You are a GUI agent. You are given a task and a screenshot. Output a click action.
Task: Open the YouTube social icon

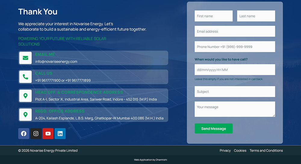point(48,134)
